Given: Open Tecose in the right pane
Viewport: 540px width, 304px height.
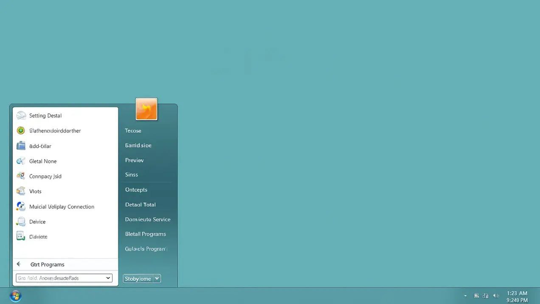Looking at the screenshot, I should 133,131.
